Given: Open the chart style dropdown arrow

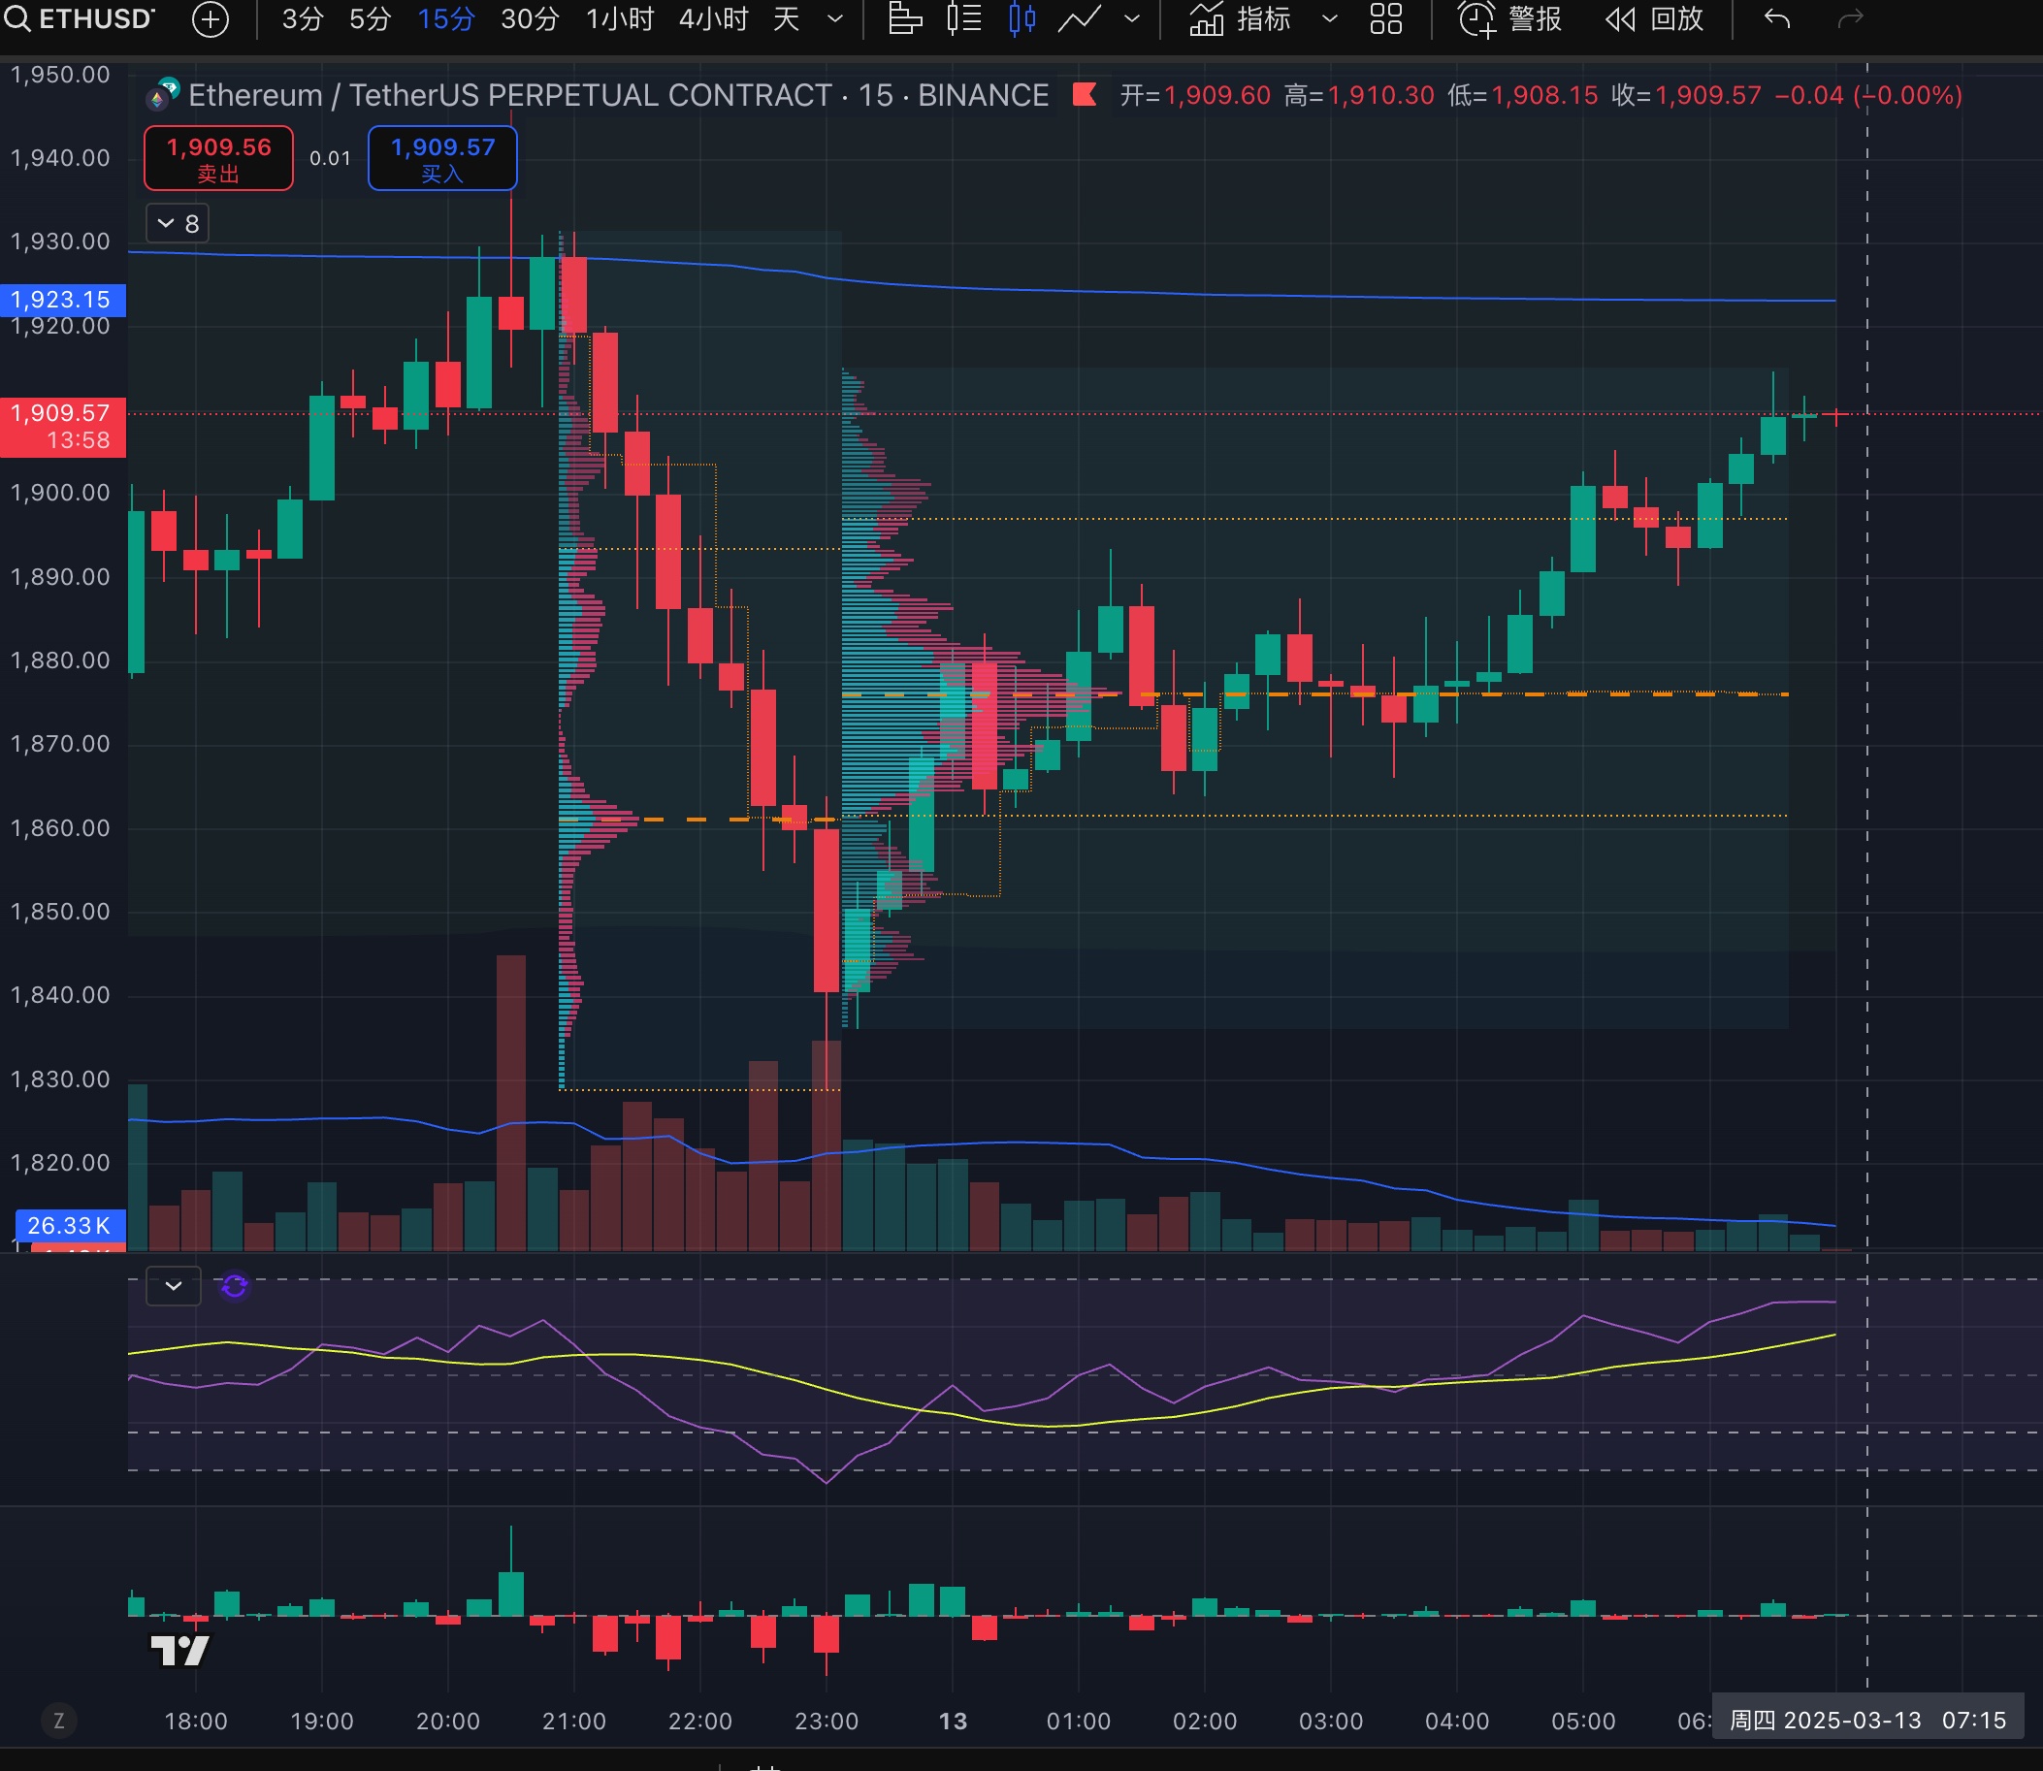Looking at the screenshot, I should point(1133,18).
